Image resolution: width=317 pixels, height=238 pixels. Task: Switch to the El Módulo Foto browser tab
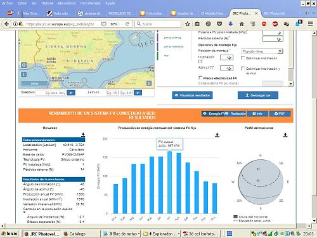coord(212,13)
